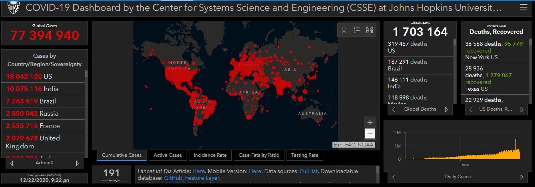Show the map legend list icon
This screenshot has height=187, width=535.
(x=357, y=30)
